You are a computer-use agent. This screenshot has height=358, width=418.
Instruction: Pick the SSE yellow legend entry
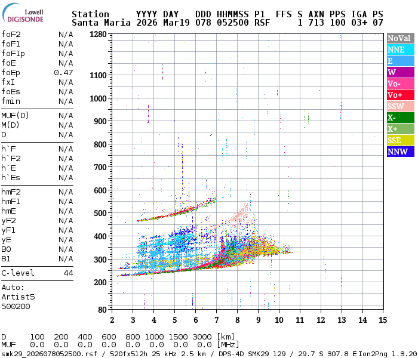pyautogui.click(x=400, y=140)
